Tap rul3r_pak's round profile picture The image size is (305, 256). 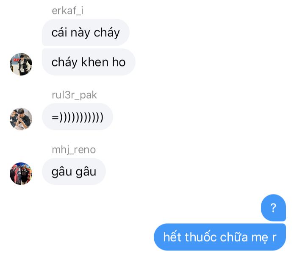pos(21,119)
